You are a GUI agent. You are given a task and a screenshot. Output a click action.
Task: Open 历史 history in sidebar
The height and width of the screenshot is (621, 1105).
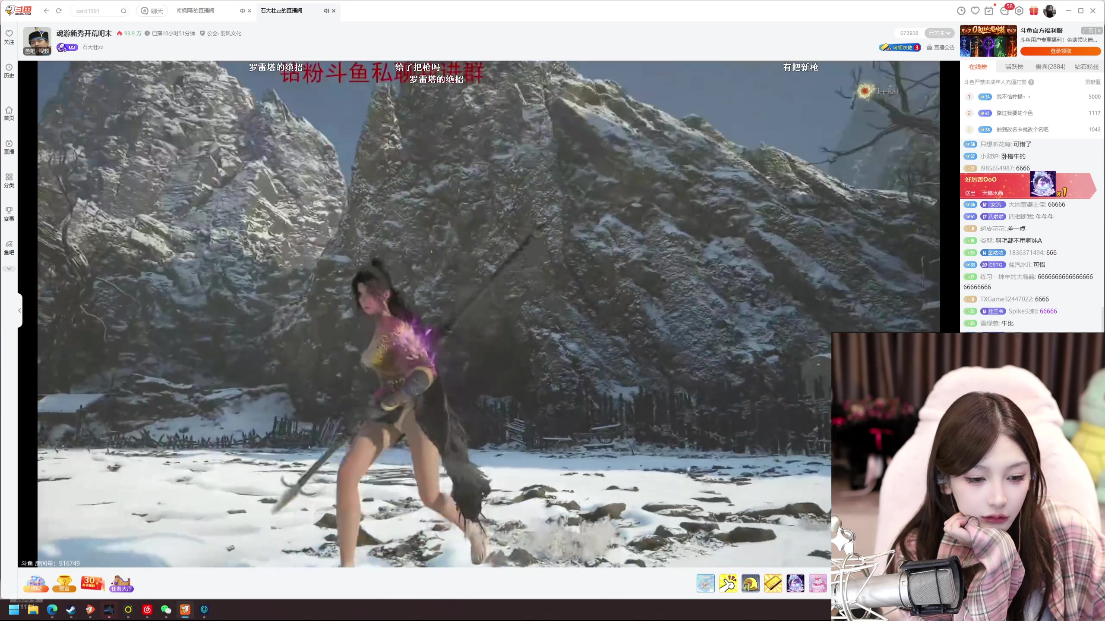coord(9,71)
